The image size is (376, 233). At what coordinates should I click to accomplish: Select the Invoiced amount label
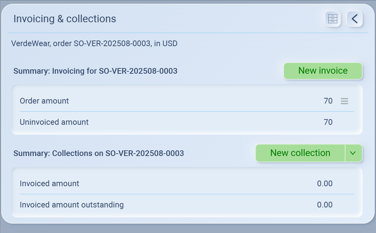(49, 184)
